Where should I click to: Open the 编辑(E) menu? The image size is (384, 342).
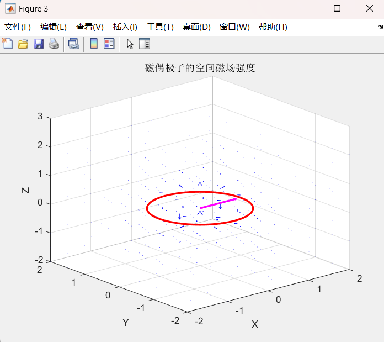(x=54, y=27)
